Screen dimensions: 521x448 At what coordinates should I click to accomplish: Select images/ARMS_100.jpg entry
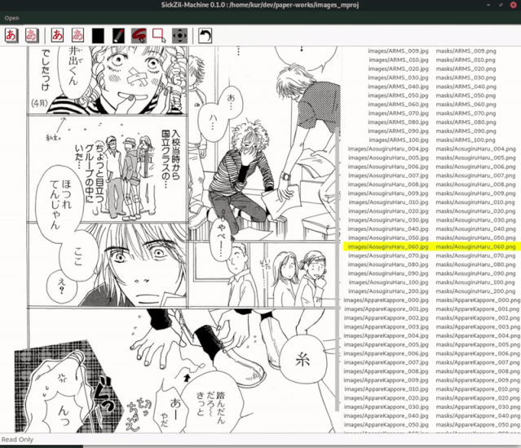(x=399, y=140)
